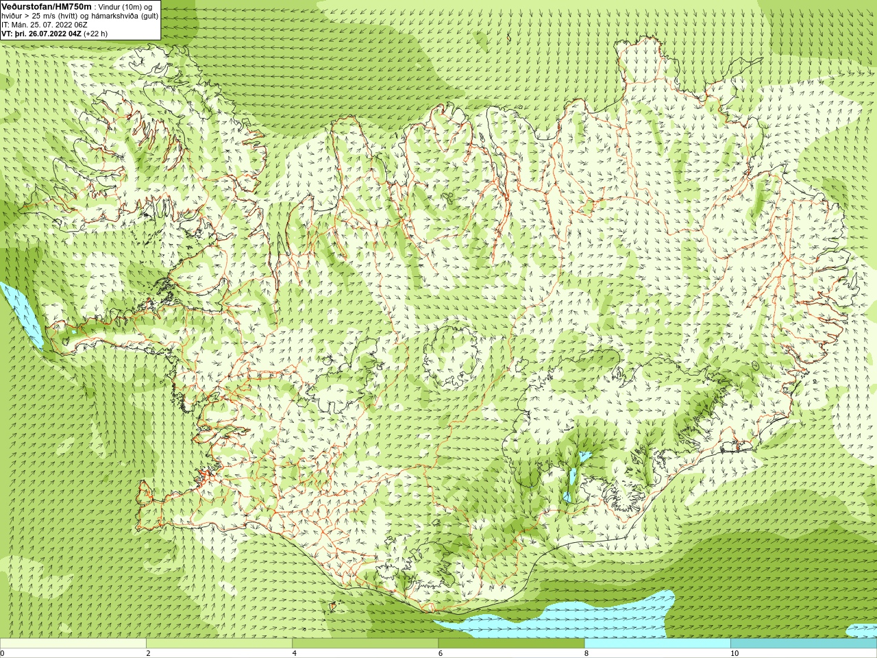Click the 0–2 m/s pale yellow legend swatch
Screen dimensions: 877x658
[73, 644]
